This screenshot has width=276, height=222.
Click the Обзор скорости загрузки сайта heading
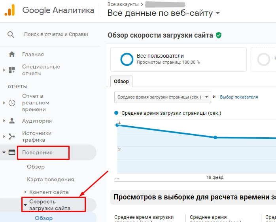161,35
